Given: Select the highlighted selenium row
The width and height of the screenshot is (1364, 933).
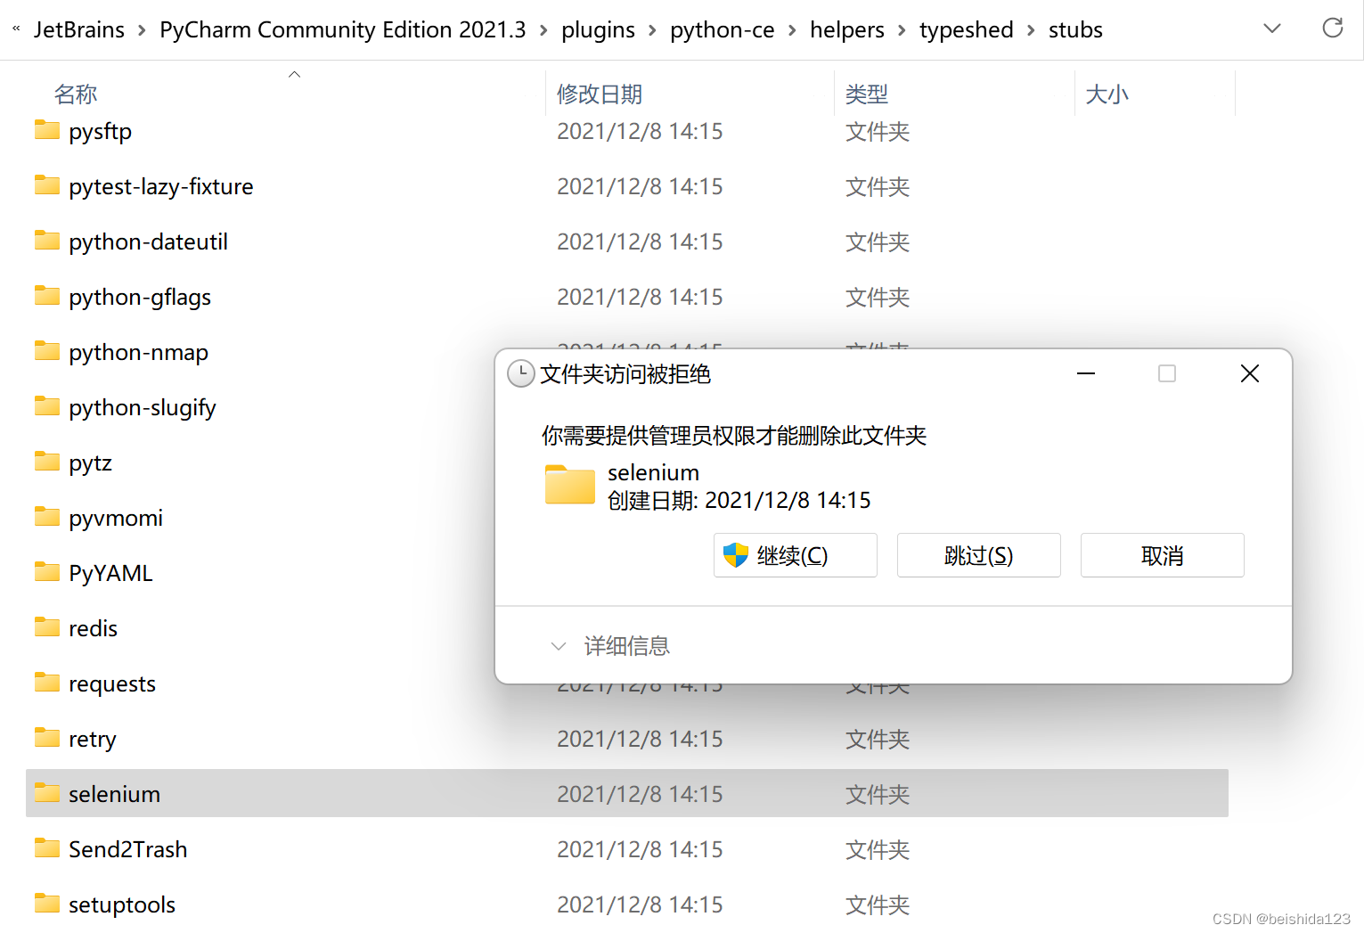Looking at the screenshot, I should (267, 793).
